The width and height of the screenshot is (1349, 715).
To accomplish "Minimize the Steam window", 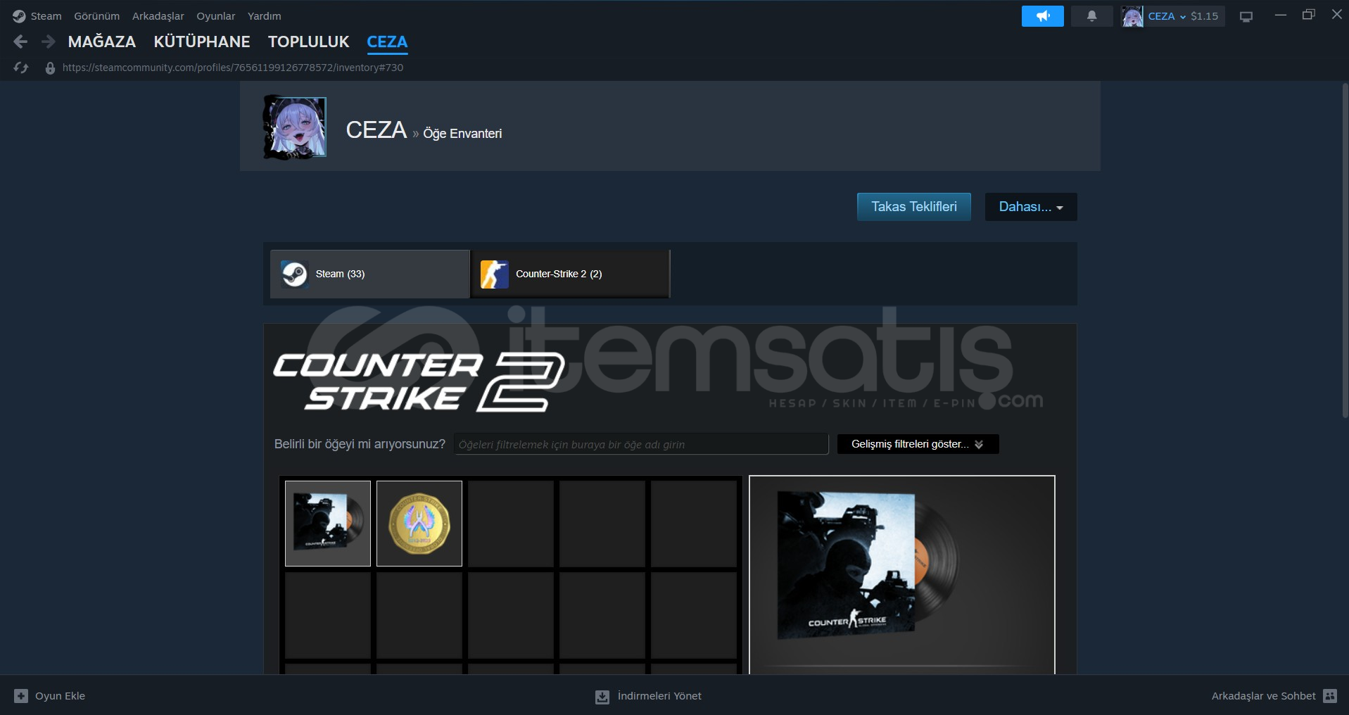I will pos(1281,15).
